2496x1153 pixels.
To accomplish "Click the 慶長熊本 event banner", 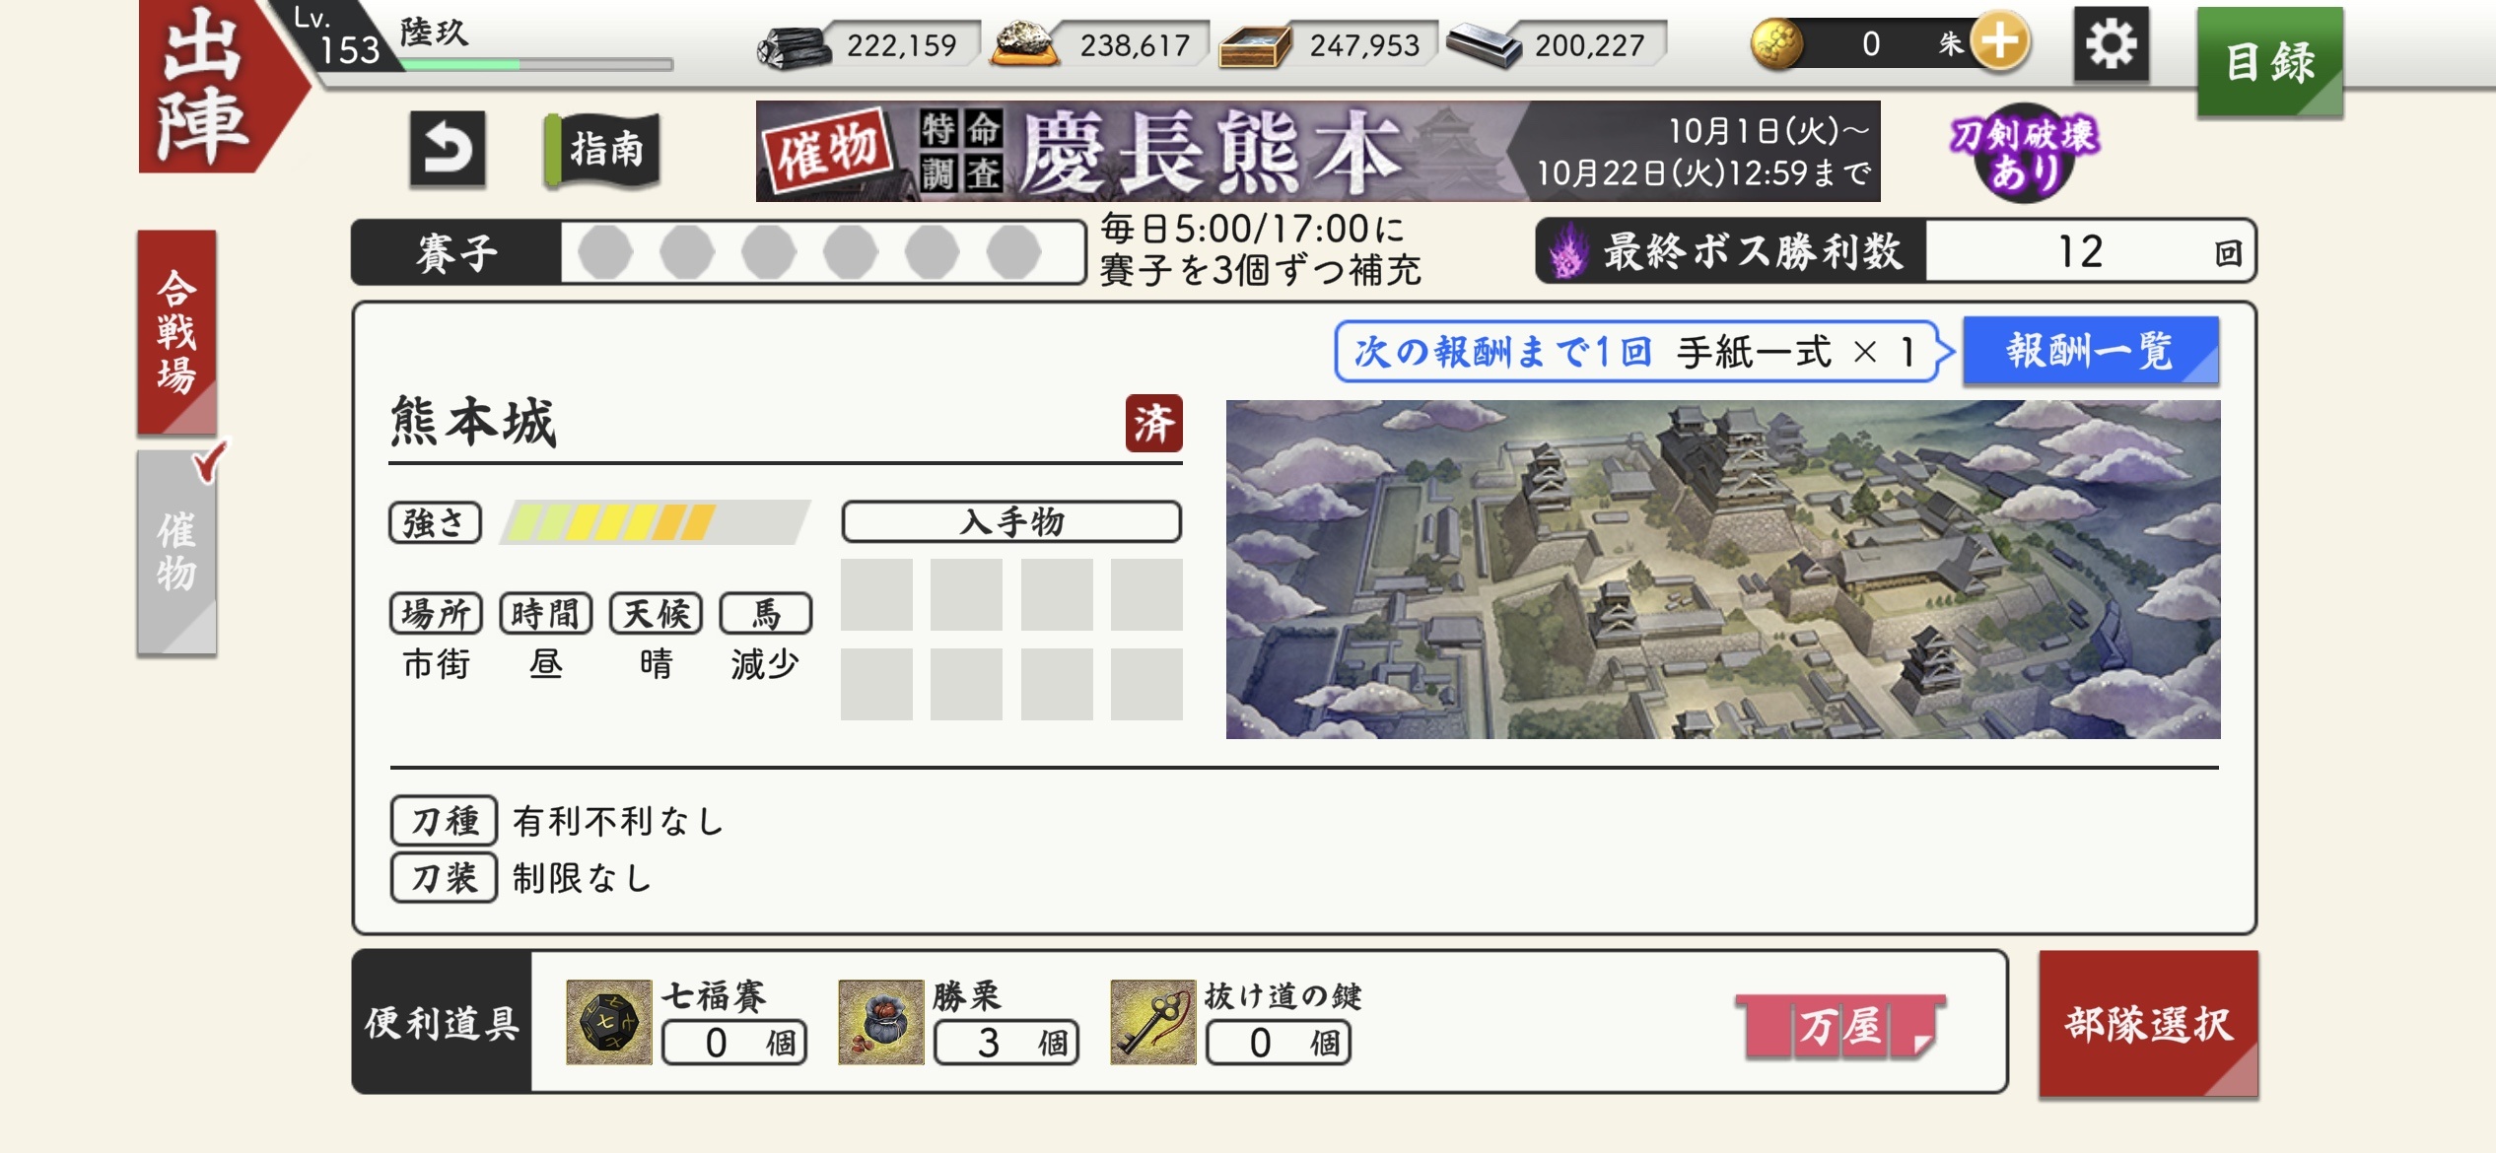I will tap(1318, 152).
